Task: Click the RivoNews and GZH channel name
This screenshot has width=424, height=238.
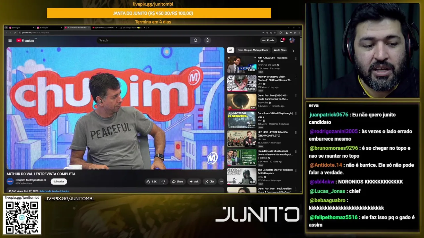Action: pos(267,65)
